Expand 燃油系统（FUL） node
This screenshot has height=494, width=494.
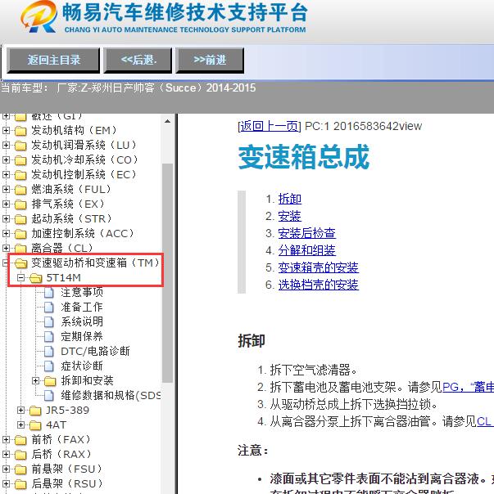coord(6,189)
